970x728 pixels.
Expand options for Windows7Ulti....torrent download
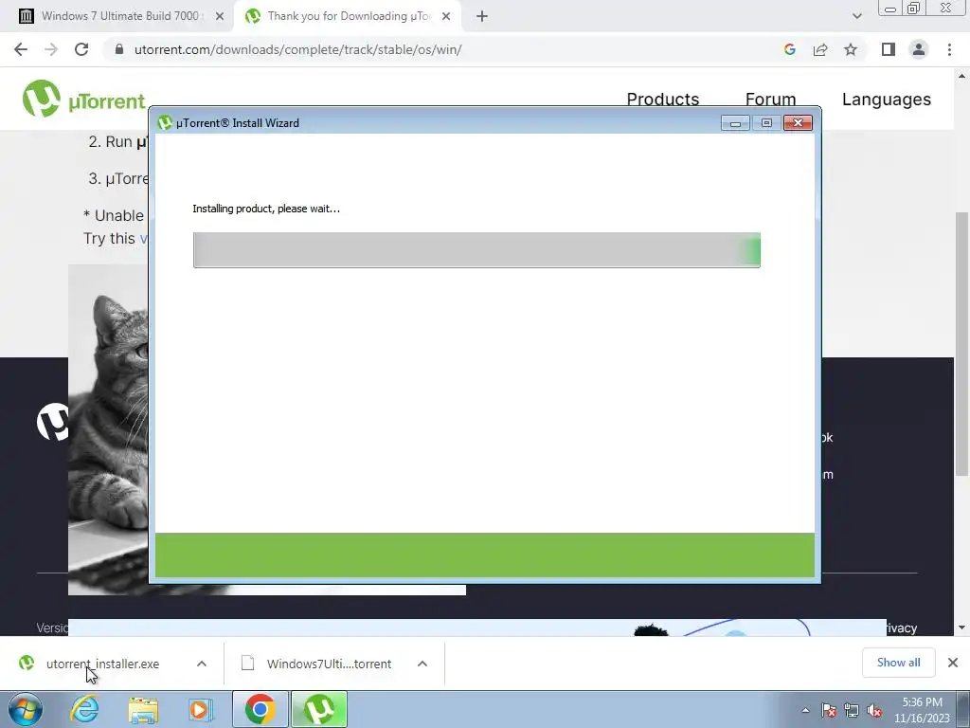tap(422, 664)
